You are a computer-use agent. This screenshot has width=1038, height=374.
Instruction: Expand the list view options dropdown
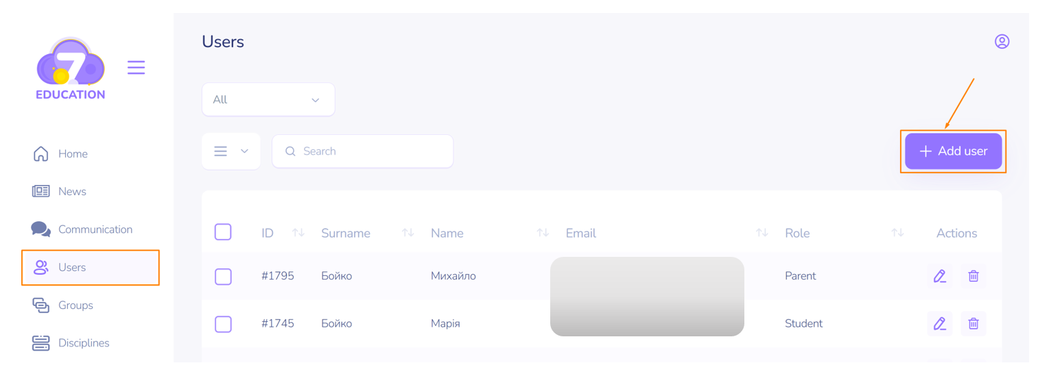(x=231, y=151)
